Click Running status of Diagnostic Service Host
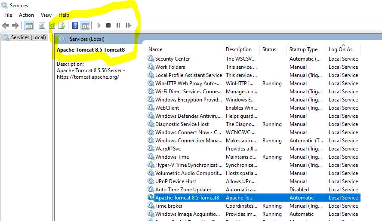Screen dimensions: 382x221 [272, 124]
